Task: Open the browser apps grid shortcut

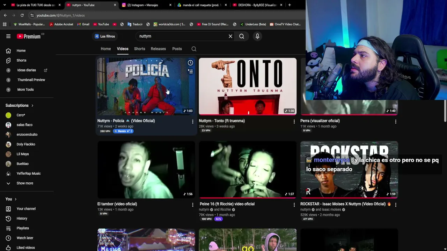Action: 5,24
